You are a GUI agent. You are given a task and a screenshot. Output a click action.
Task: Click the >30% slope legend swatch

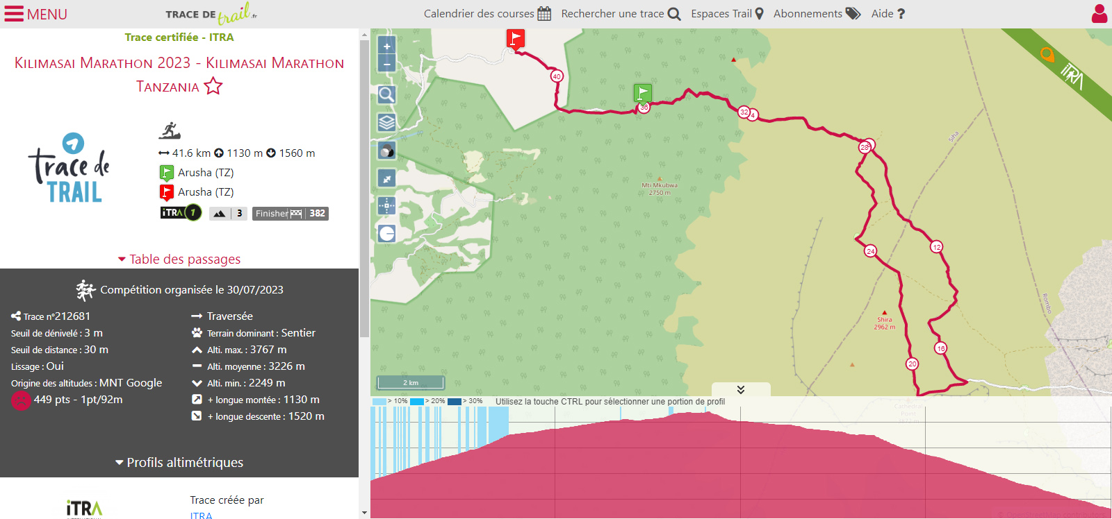[x=455, y=402]
